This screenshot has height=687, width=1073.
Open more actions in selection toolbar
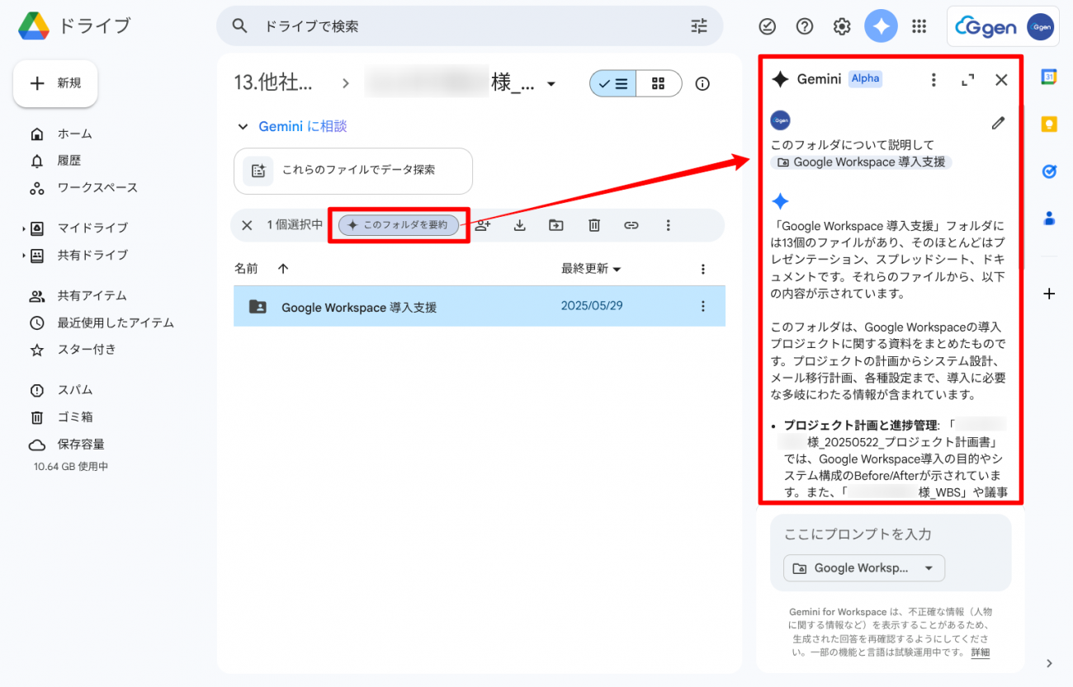tap(669, 225)
